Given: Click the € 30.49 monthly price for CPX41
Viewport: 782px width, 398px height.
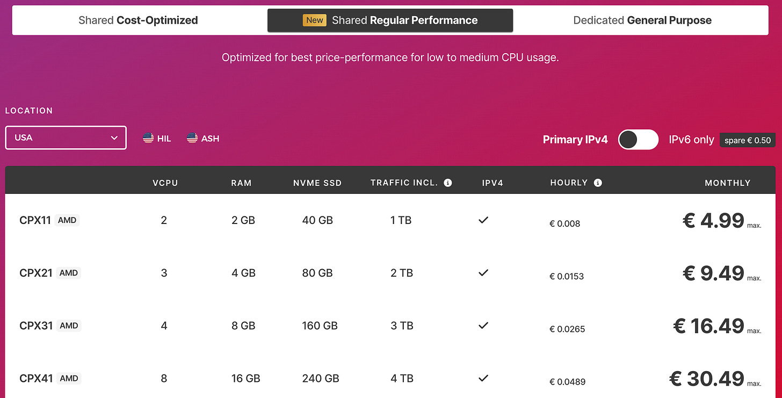Looking at the screenshot, I should pos(707,379).
